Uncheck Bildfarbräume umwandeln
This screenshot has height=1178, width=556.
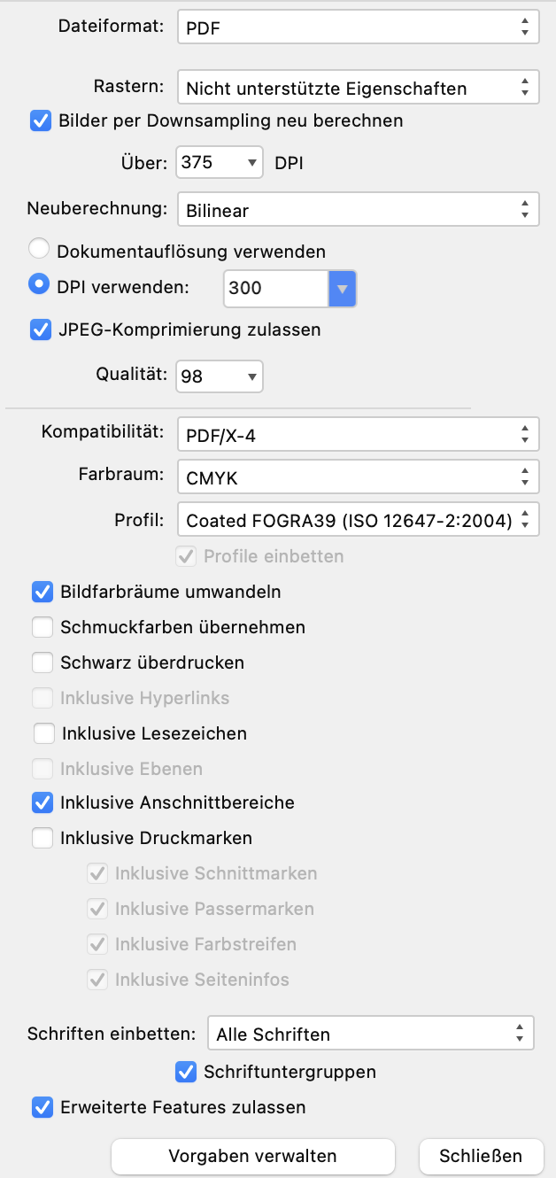point(42,591)
